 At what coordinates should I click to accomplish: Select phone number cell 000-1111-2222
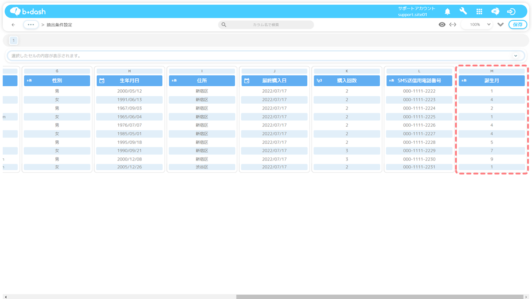pyautogui.click(x=419, y=91)
